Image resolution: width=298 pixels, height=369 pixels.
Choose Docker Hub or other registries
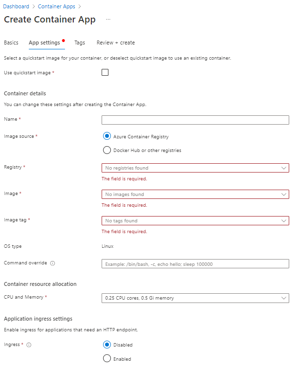107,150
